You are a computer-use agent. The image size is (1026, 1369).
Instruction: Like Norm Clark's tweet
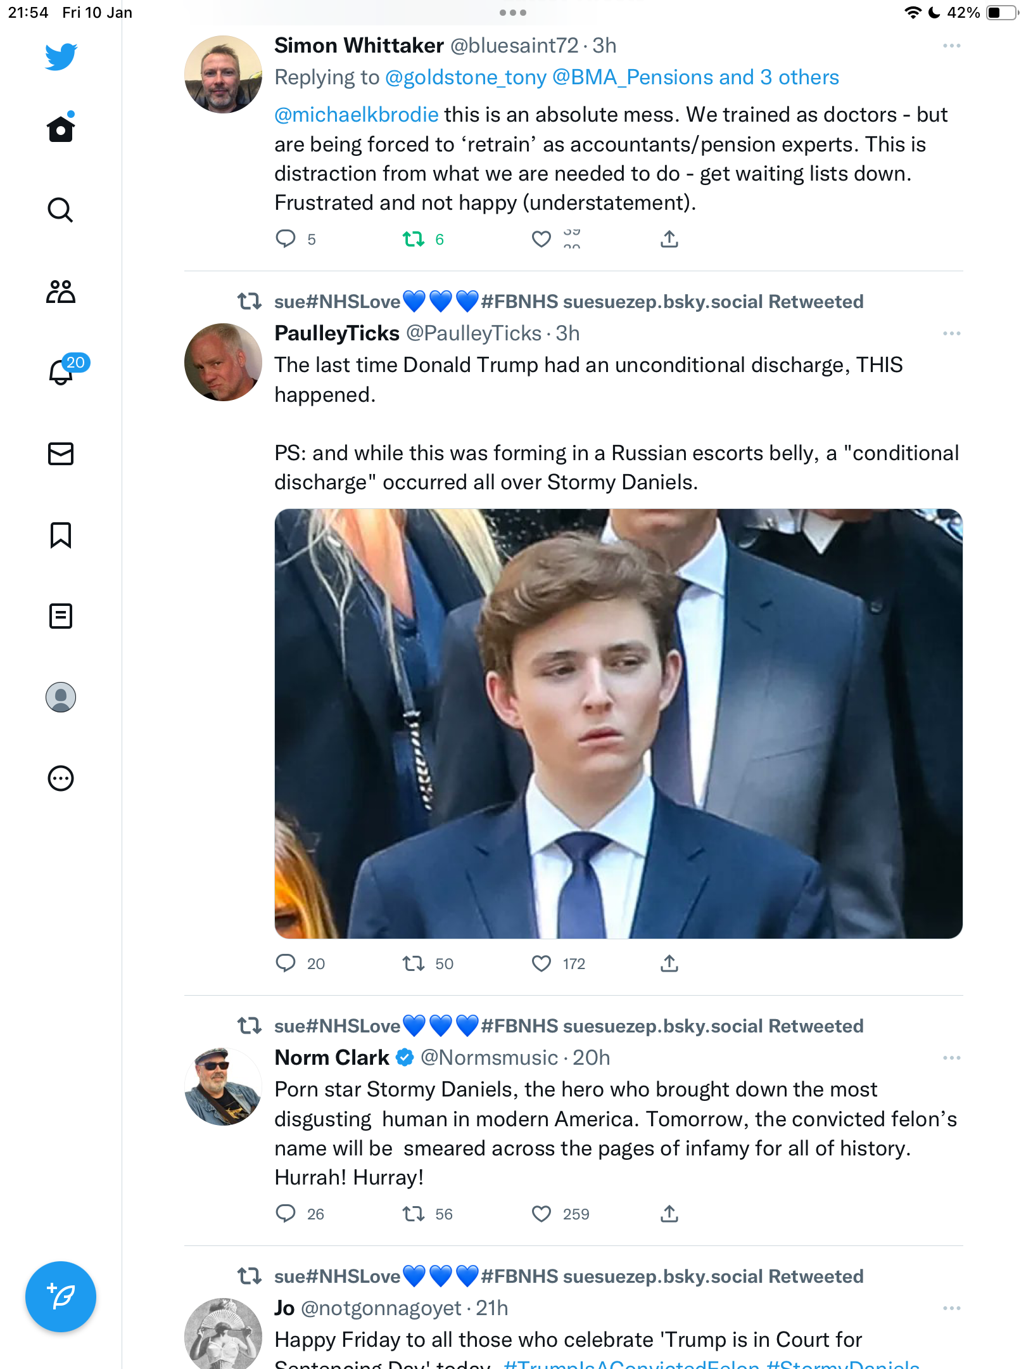[541, 1214]
